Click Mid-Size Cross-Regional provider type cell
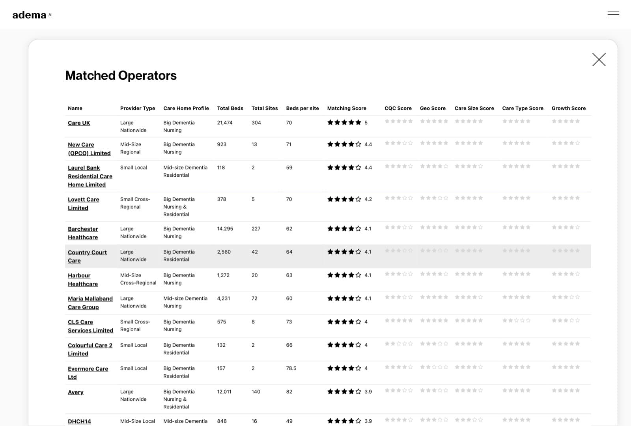 pos(138,279)
